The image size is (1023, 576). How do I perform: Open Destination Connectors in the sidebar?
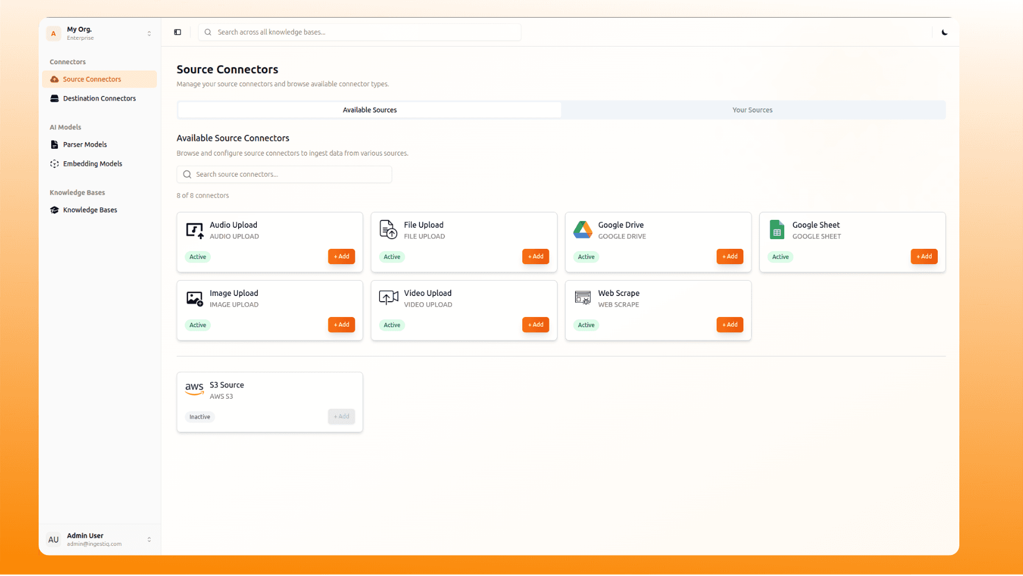[99, 98]
